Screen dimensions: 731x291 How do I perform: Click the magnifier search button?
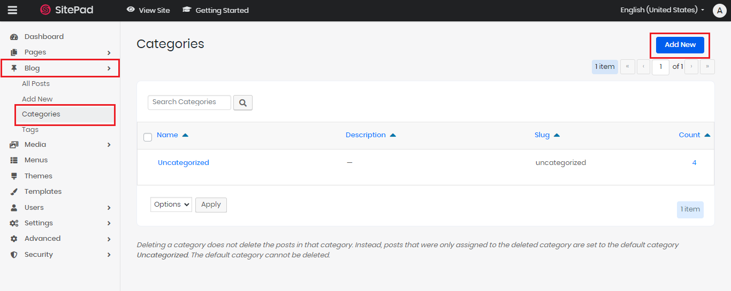243,103
